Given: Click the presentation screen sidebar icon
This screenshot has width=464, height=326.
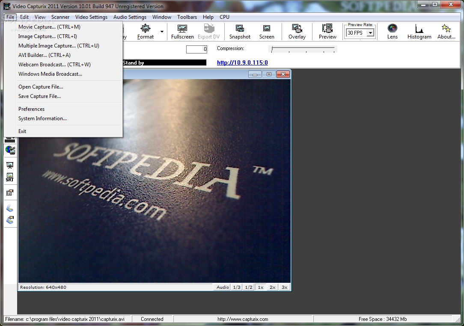Looking at the screenshot, I should [10, 165].
